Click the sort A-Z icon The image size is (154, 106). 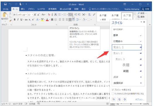click(90, 15)
